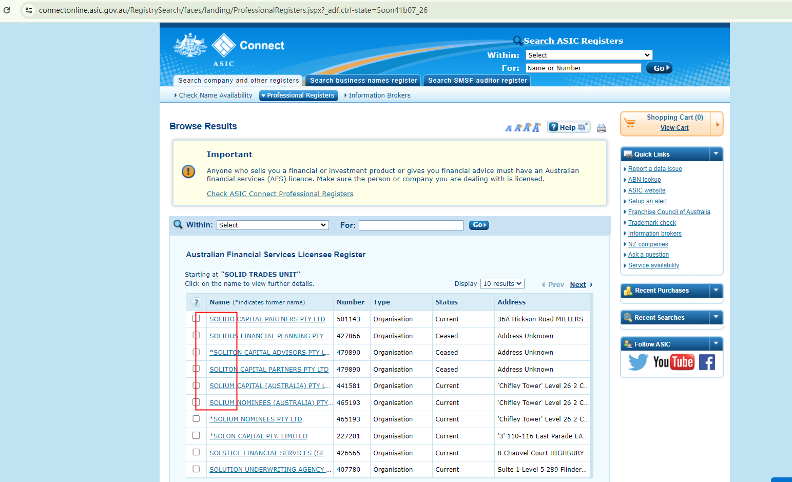Image resolution: width=792 pixels, height=482 pixels.
Task: Expand the Shopping Cart side arrow
Action: point(717,124)
